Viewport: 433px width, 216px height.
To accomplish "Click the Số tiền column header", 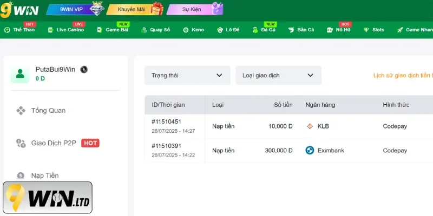I will [x=283, y=105].
